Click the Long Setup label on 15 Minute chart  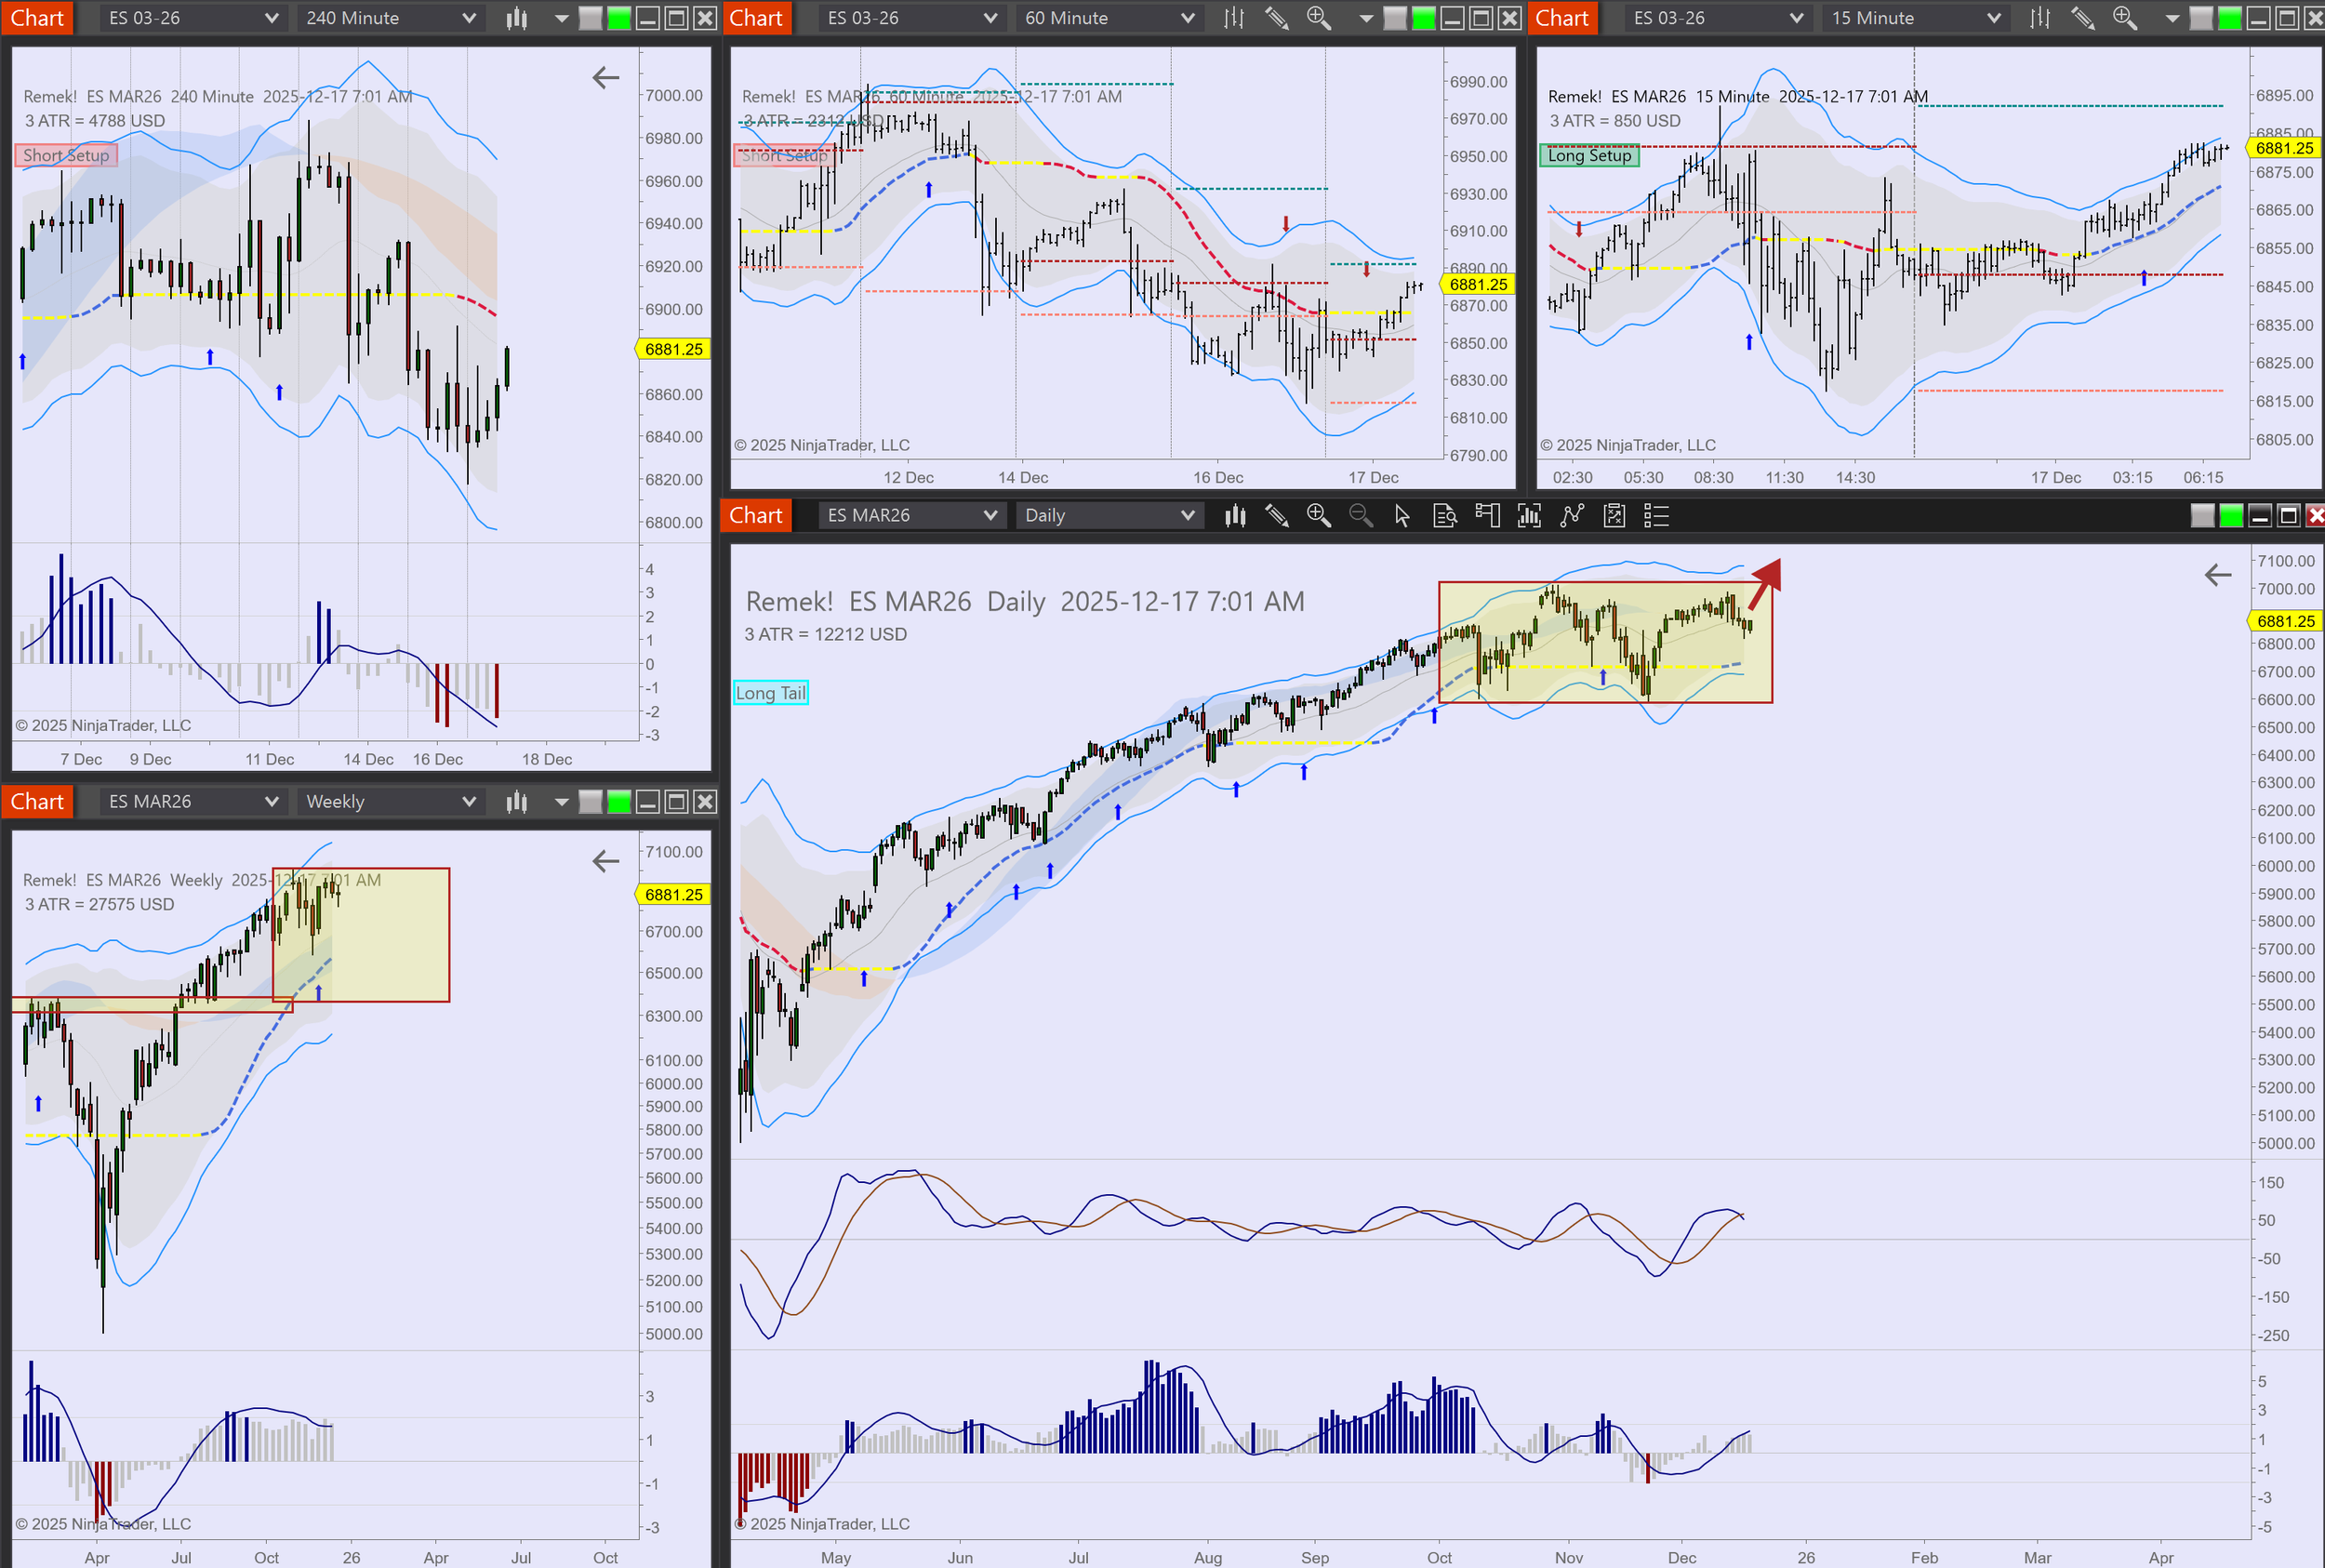click(x=1589, y=156)
